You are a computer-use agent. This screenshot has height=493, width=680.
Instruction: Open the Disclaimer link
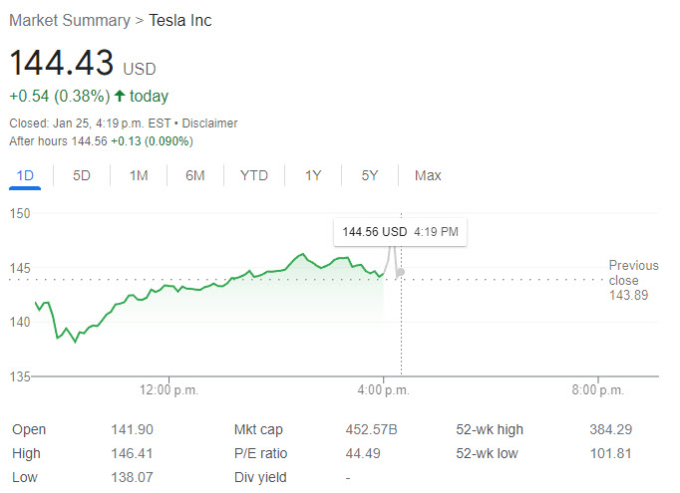click(209, 123)
